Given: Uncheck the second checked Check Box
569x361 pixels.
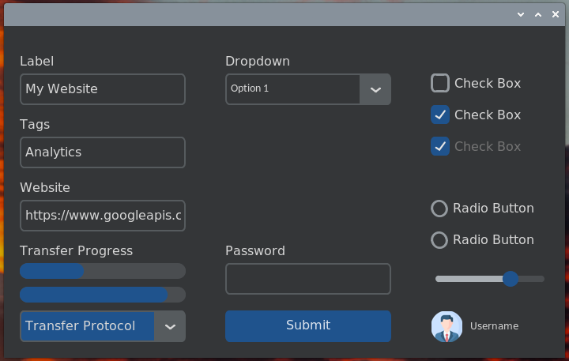Looking at the screenshot, I should pyautogui.click(x=440, y=115).
